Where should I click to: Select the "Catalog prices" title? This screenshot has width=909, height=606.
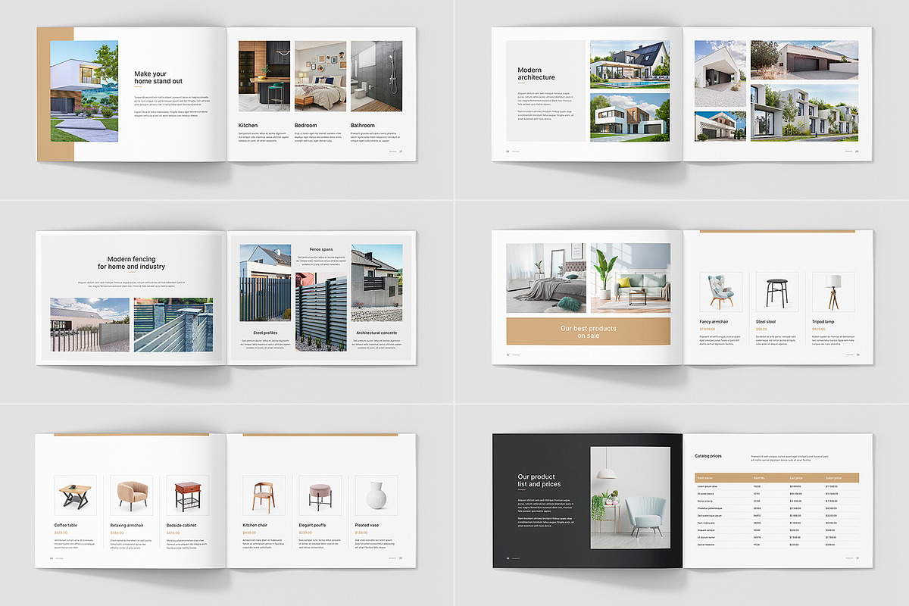pos(708,456)
